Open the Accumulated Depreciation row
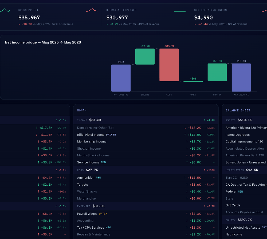This screenshot has height=239, width=267. click(x=244, y=149)
